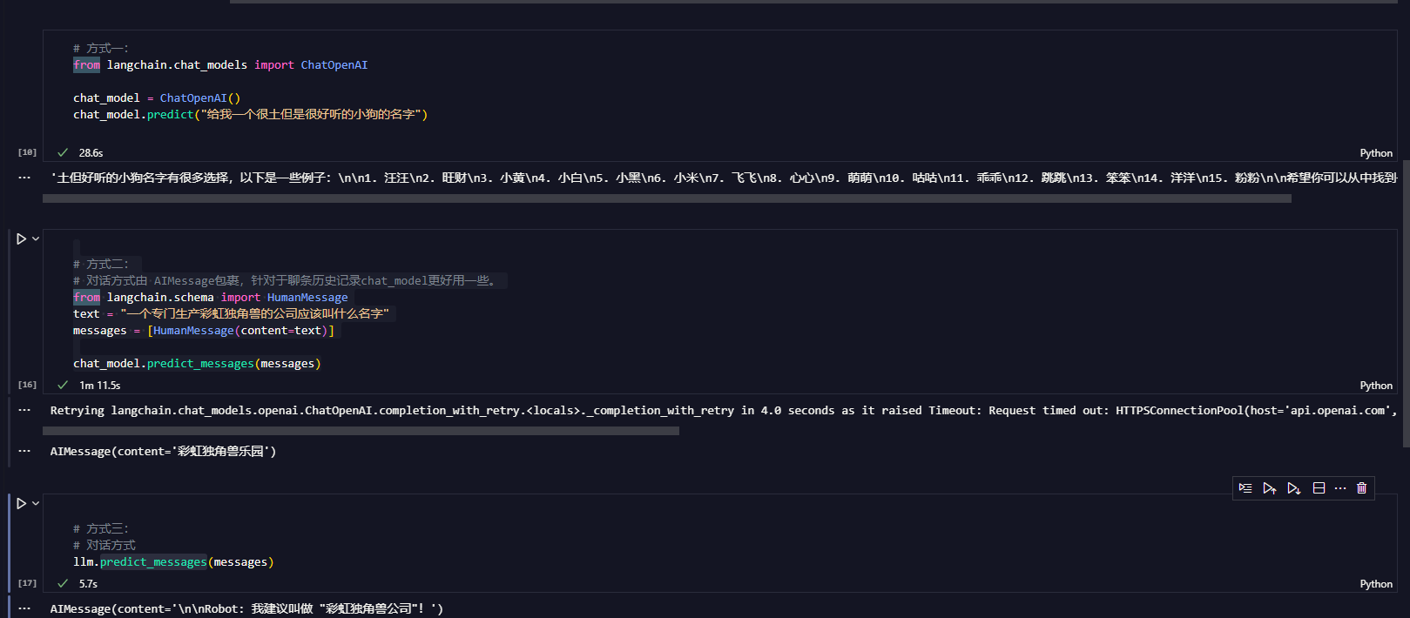Open output actions for dog names output
This screenshot has height=618, width=1410.
click(x=24, y=178)
